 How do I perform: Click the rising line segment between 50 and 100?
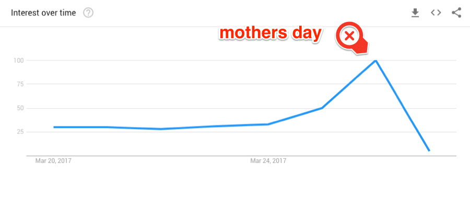[x=349, y=84]
